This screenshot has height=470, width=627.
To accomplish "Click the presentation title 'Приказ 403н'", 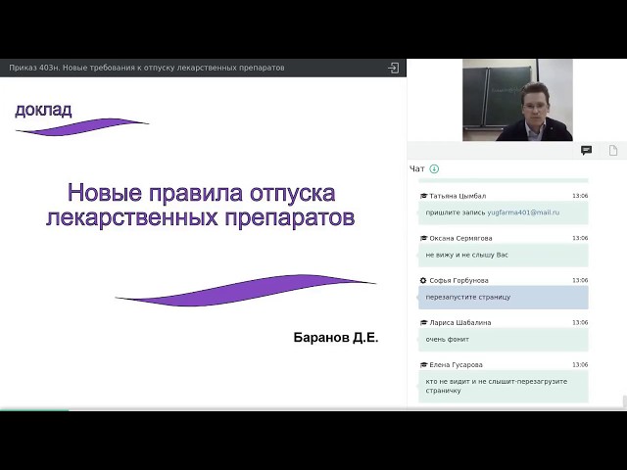I will [146, 68].
